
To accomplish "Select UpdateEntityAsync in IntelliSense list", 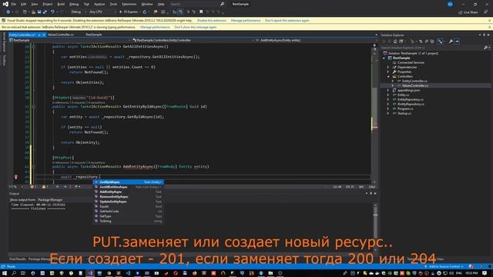I will coord(129,202).
